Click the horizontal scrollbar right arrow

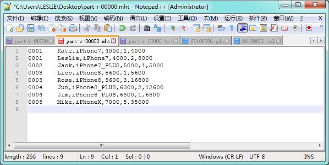320,145
